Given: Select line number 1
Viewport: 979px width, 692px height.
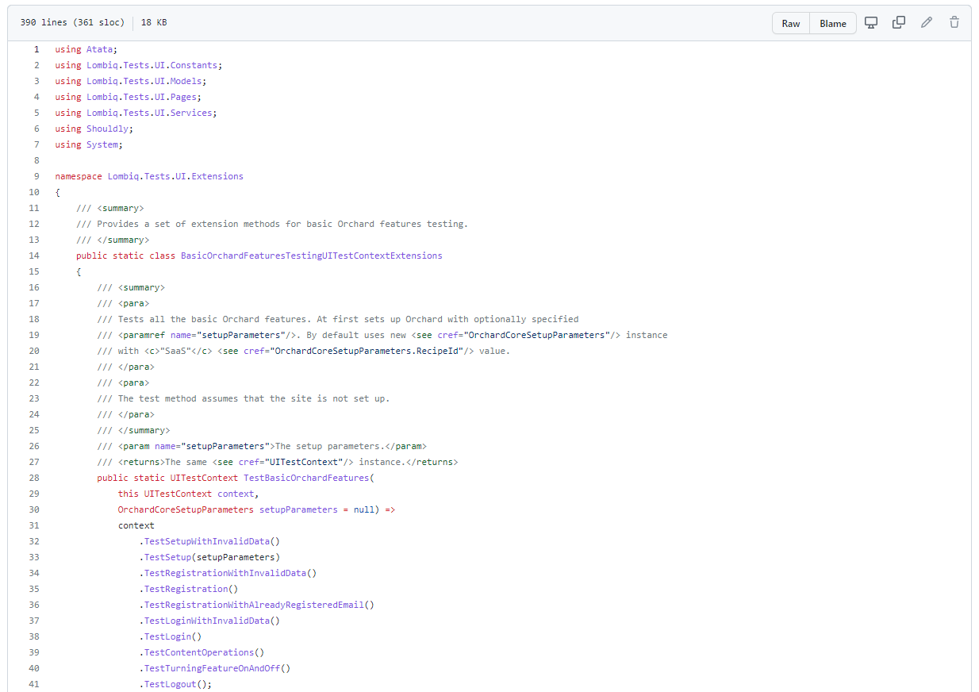Looking at the screenshot, I should (x=36, y=49).
